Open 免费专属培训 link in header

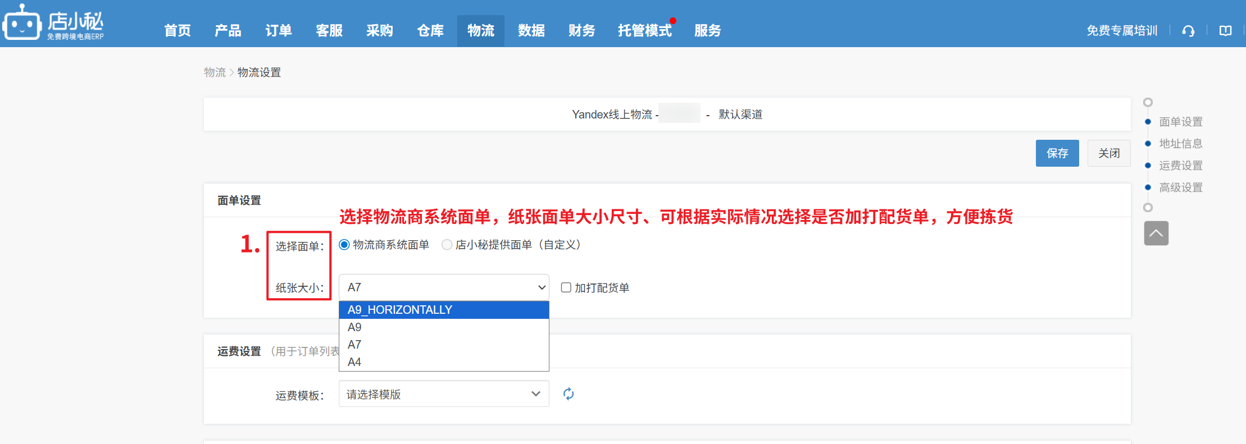pyautogui.click(x=1121, y=31)
